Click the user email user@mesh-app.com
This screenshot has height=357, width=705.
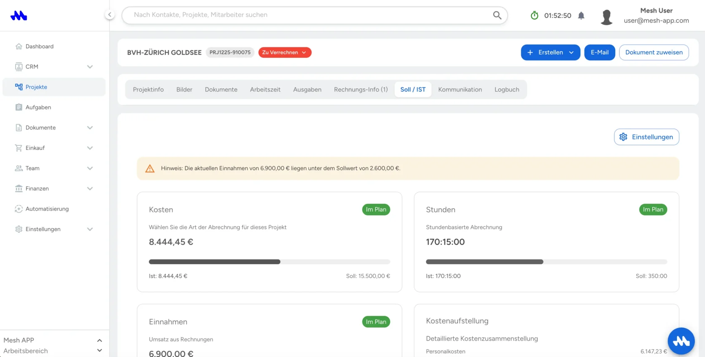coord(656,21)
